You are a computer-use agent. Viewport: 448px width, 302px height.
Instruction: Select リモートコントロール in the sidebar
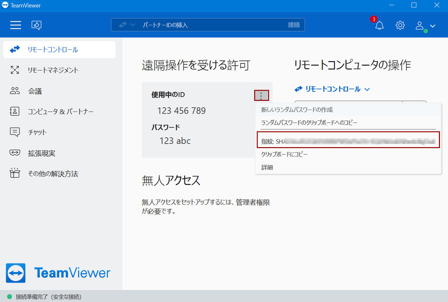59,50
